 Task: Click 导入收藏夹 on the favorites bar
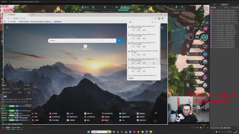[x=12, y=22]
